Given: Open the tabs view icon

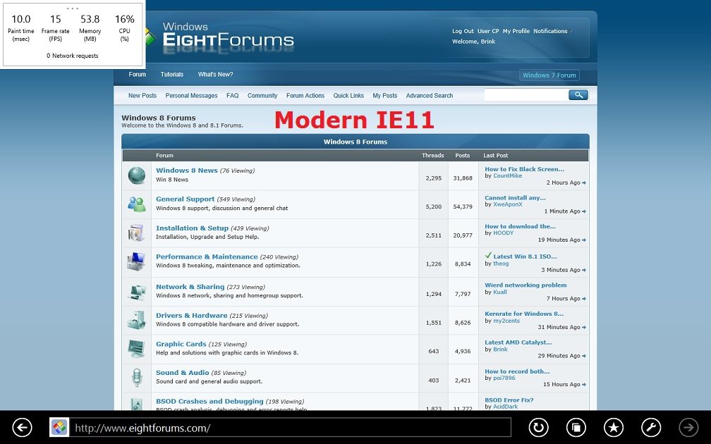Looking at the screenshot, I should (576, 427).
